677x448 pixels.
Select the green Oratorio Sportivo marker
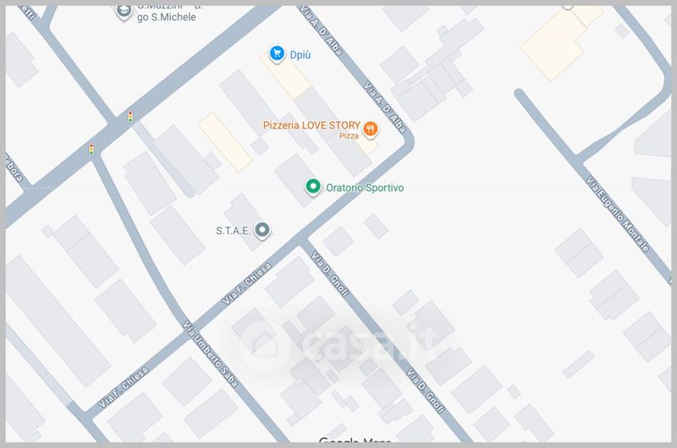[313, 187]
